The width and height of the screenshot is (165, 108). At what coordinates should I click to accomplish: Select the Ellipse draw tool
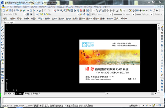click(x=2, y=54)
